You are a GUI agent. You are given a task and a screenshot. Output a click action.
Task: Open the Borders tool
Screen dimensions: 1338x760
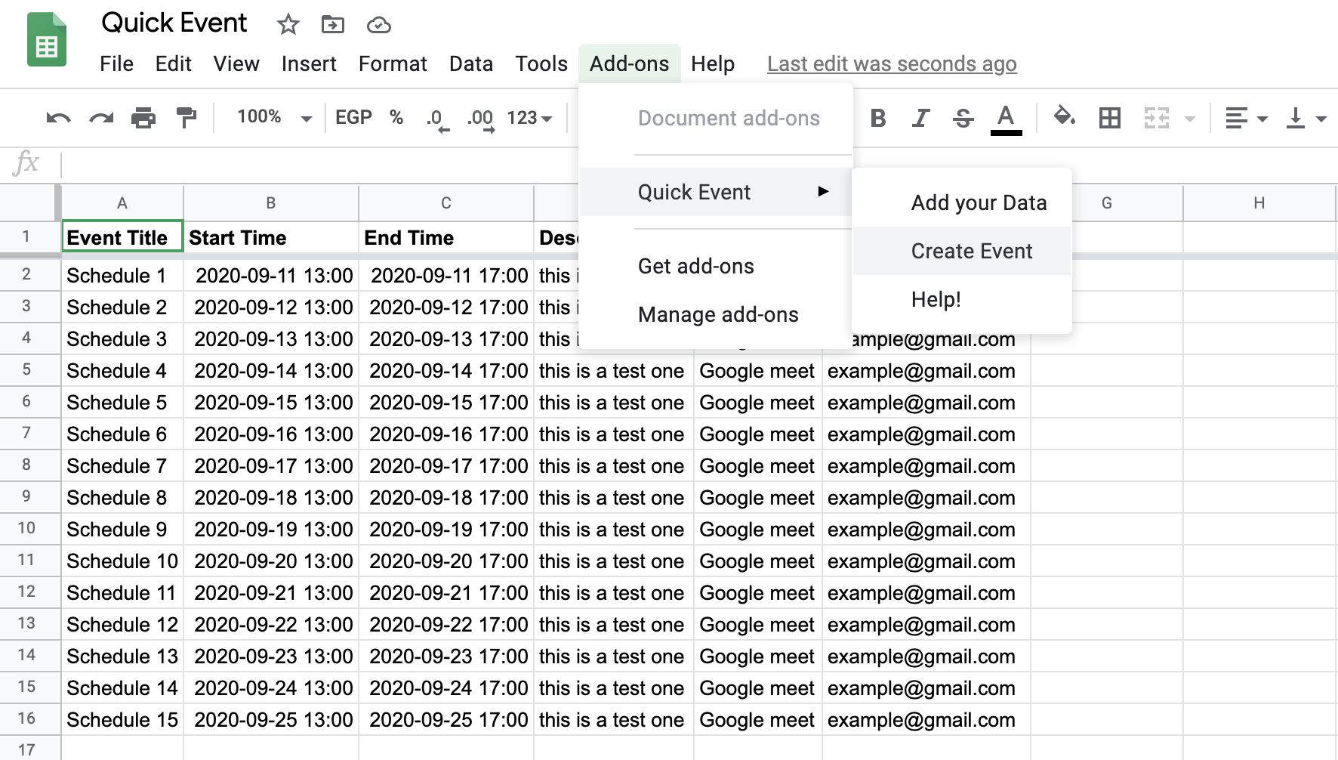1109,117
